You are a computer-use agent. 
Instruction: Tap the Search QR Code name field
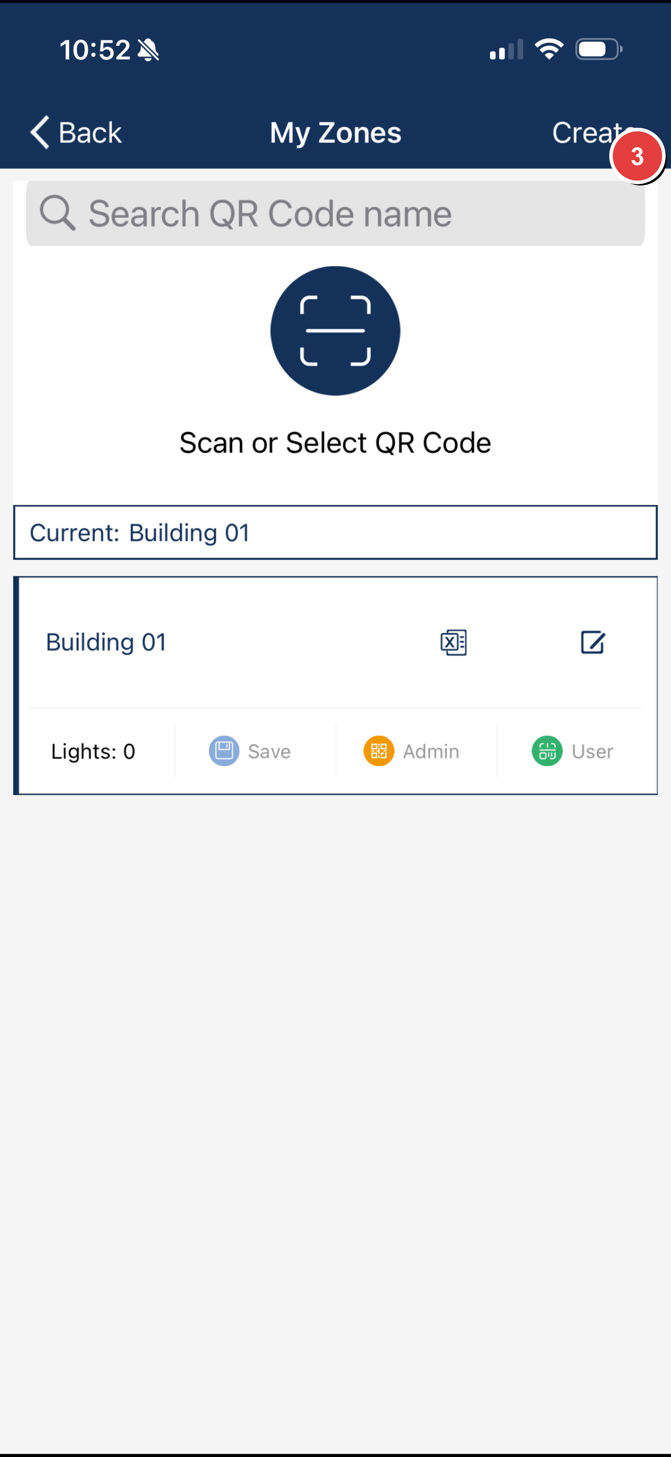336,213
